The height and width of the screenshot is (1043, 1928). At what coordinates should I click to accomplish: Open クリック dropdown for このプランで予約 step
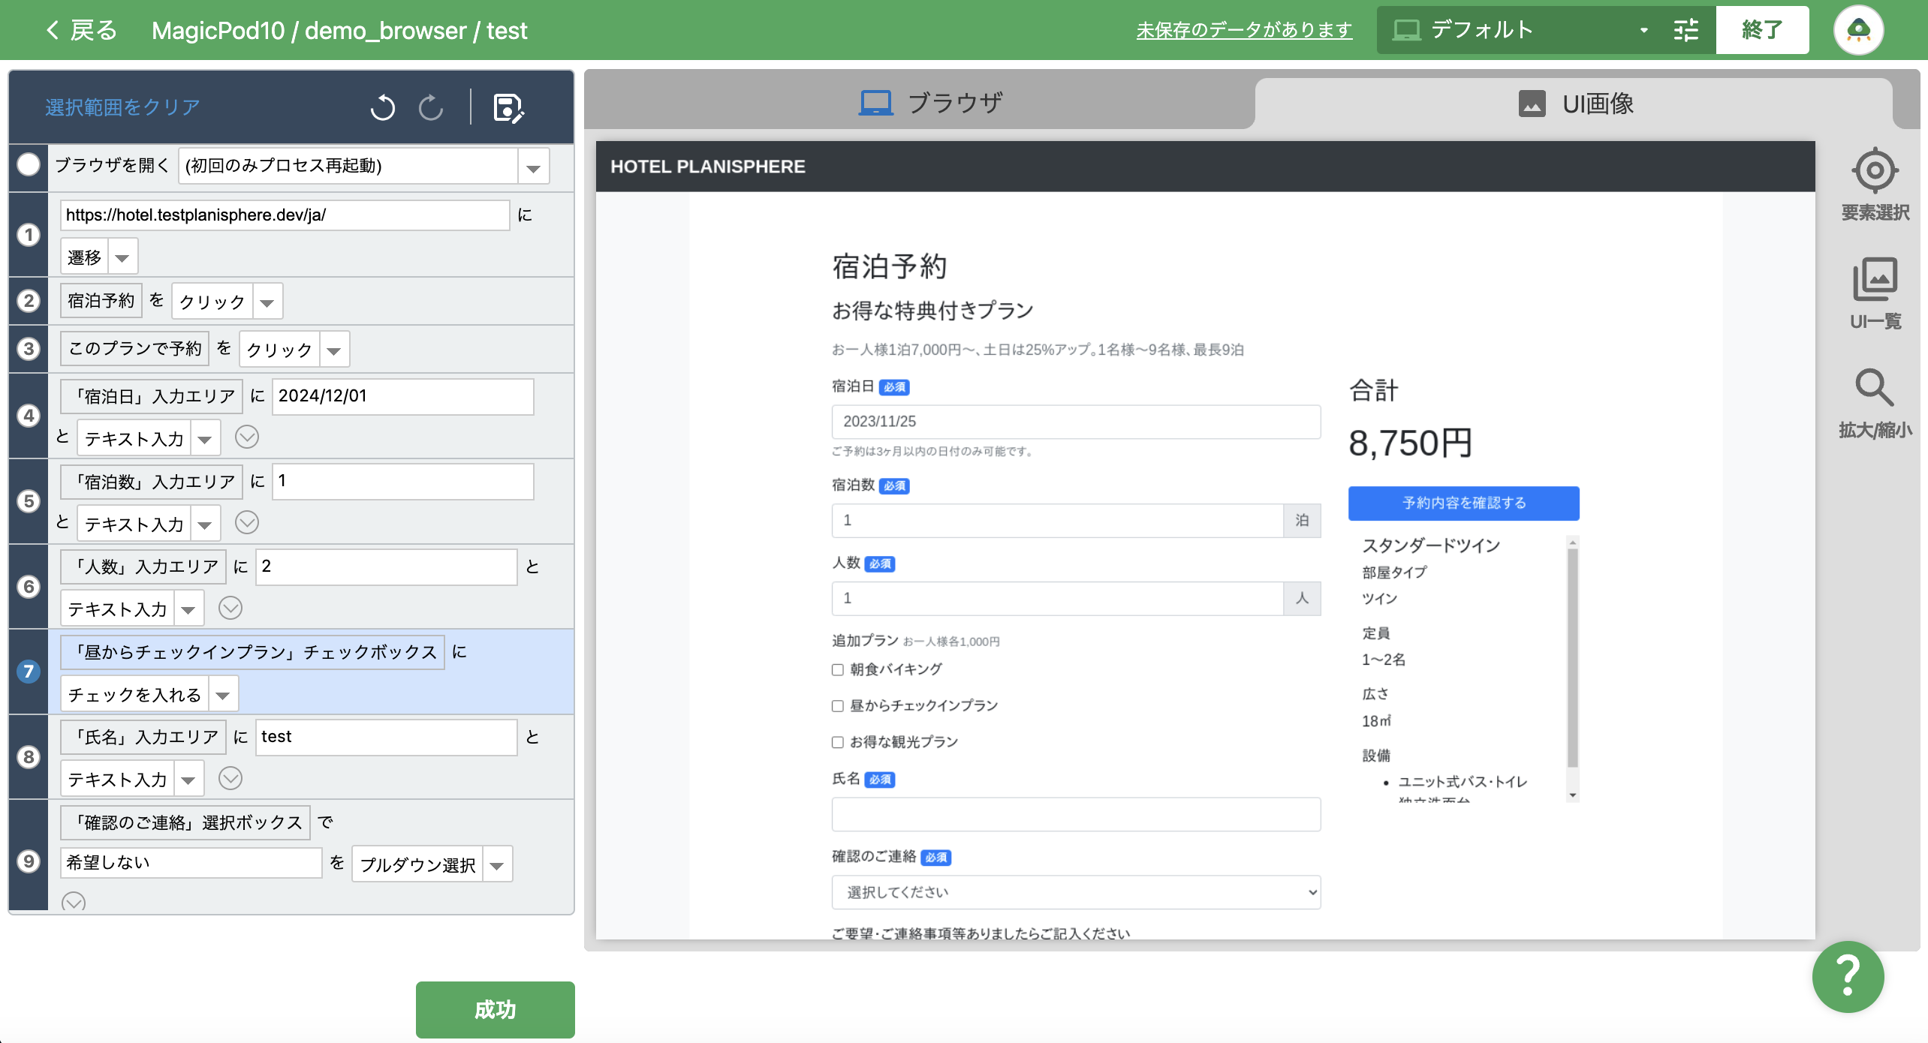(x=335, y=350)
